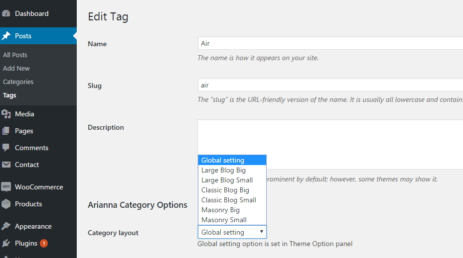
Task: Click the Tags submenu link
Action: click(x=9, y=95)
